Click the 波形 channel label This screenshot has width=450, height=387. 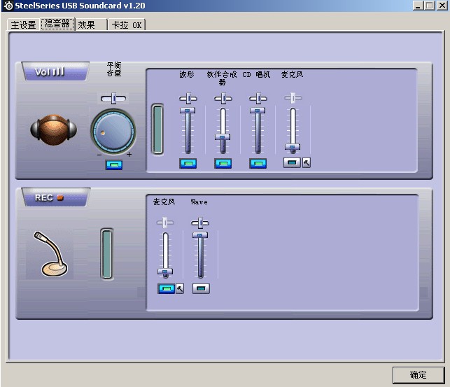[187, 74]
